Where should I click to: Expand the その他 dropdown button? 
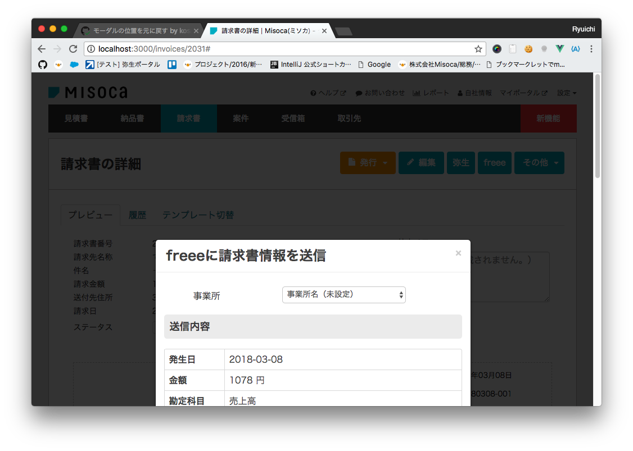tap(539, 162)
